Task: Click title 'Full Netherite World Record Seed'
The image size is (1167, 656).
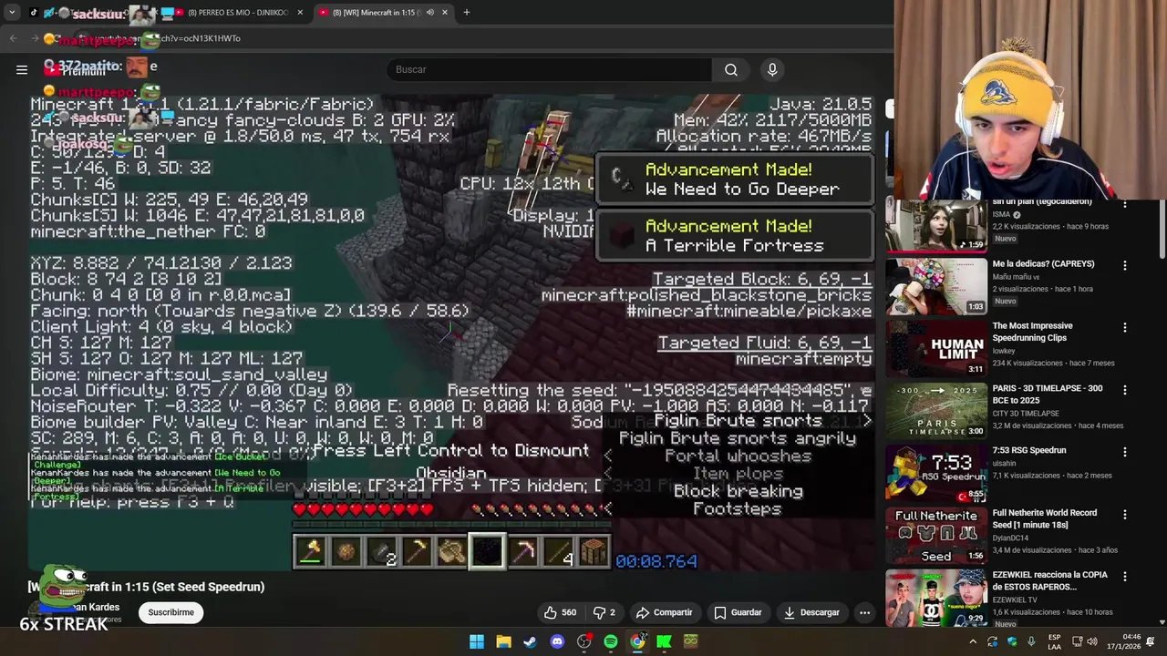Action: click(x=1044, y=518)
